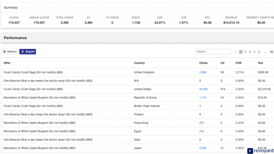Screen dimensions: 274x154
Task: Click the Performance section heading
Action: pos(15,38)
